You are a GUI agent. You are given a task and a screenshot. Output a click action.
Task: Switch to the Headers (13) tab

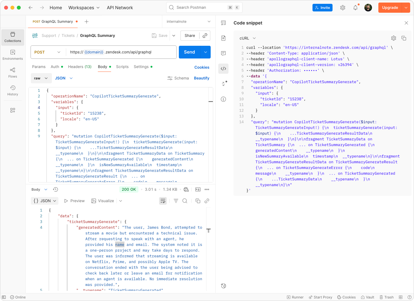point(80,67)
